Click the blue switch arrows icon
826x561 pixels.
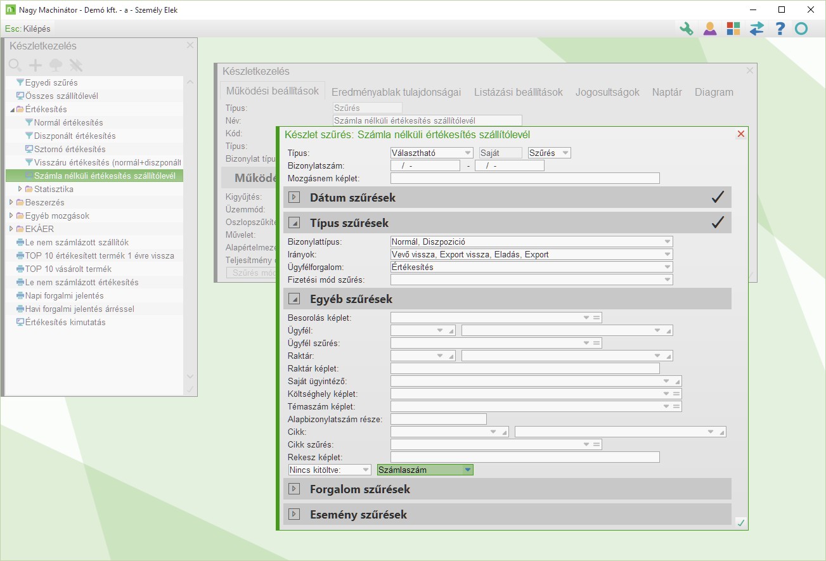click(x=756, y=29)
